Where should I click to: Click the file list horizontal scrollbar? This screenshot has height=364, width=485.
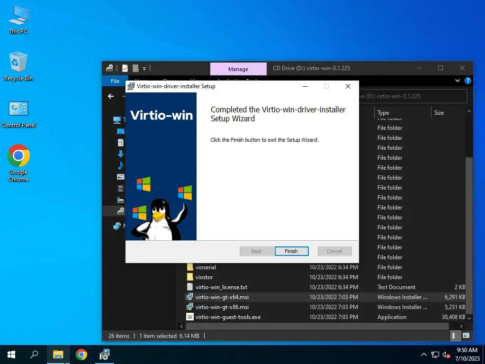(317, 326)
